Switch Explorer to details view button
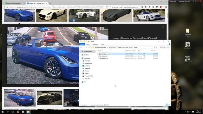Viewport: 203px width, 114px height. pyautogui.click(x=167, y=105)
